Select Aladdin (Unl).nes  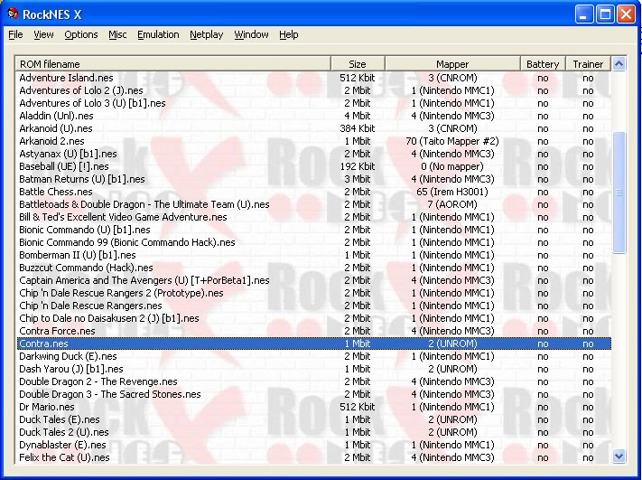(x=313, y=116)
